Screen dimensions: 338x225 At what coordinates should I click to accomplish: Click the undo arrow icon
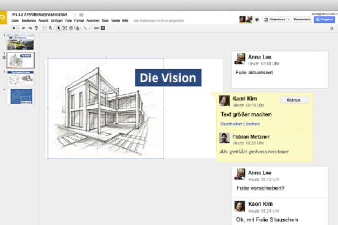(24, 28)
